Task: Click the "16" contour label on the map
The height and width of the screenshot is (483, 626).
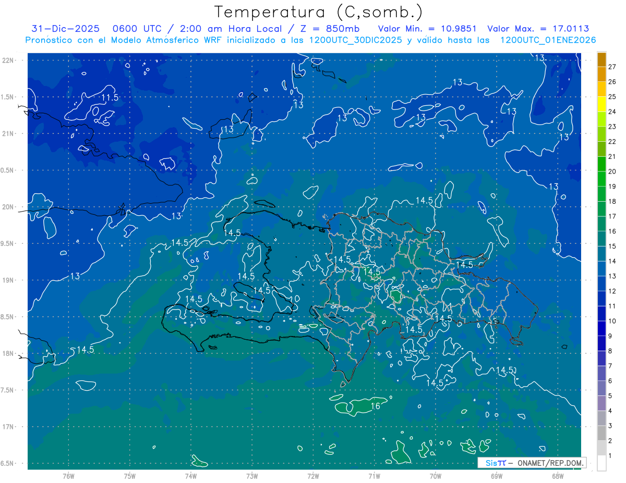Action: tap(375, 406)
